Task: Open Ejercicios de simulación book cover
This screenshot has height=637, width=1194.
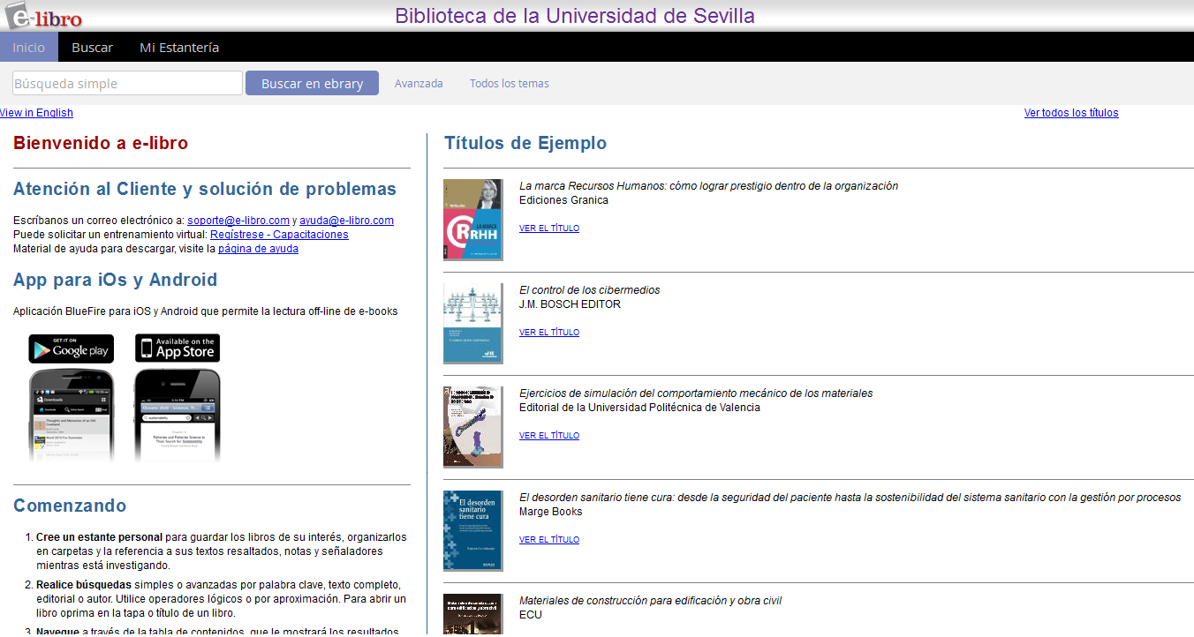Action: pos(472,427)
